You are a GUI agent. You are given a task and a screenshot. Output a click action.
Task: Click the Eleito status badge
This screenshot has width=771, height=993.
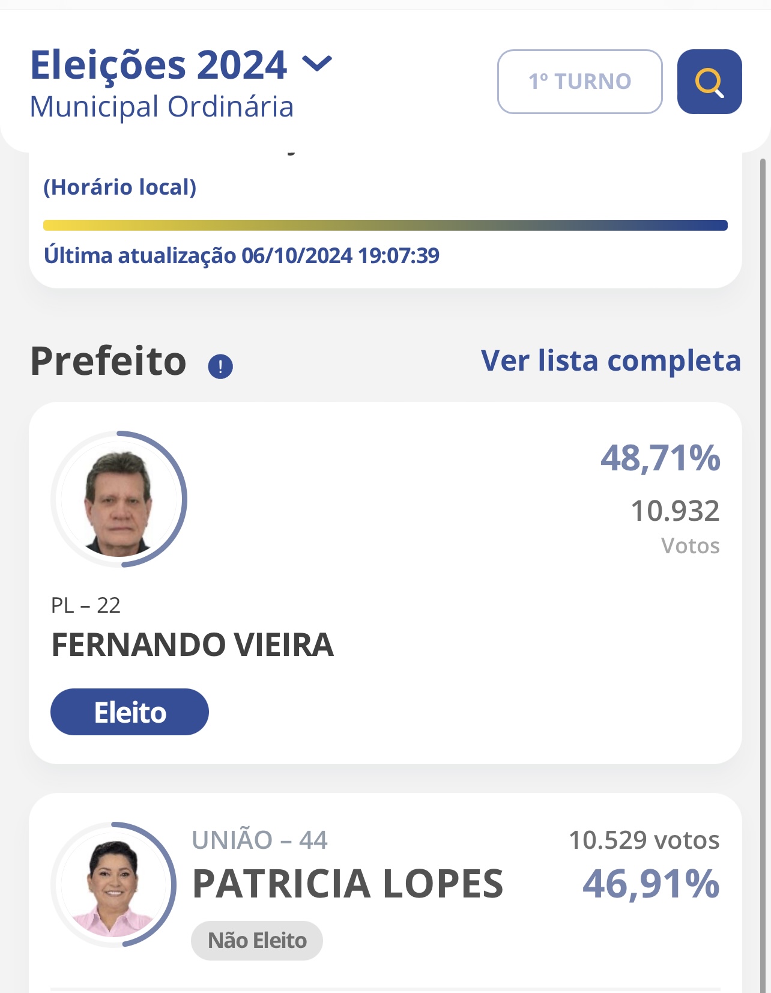(x=130, y=712)
